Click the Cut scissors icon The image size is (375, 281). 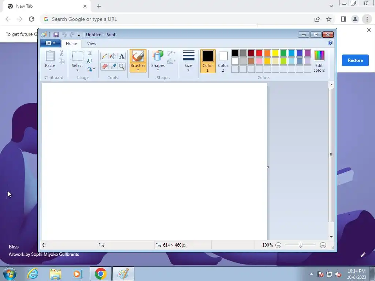(x=62, y=53)
